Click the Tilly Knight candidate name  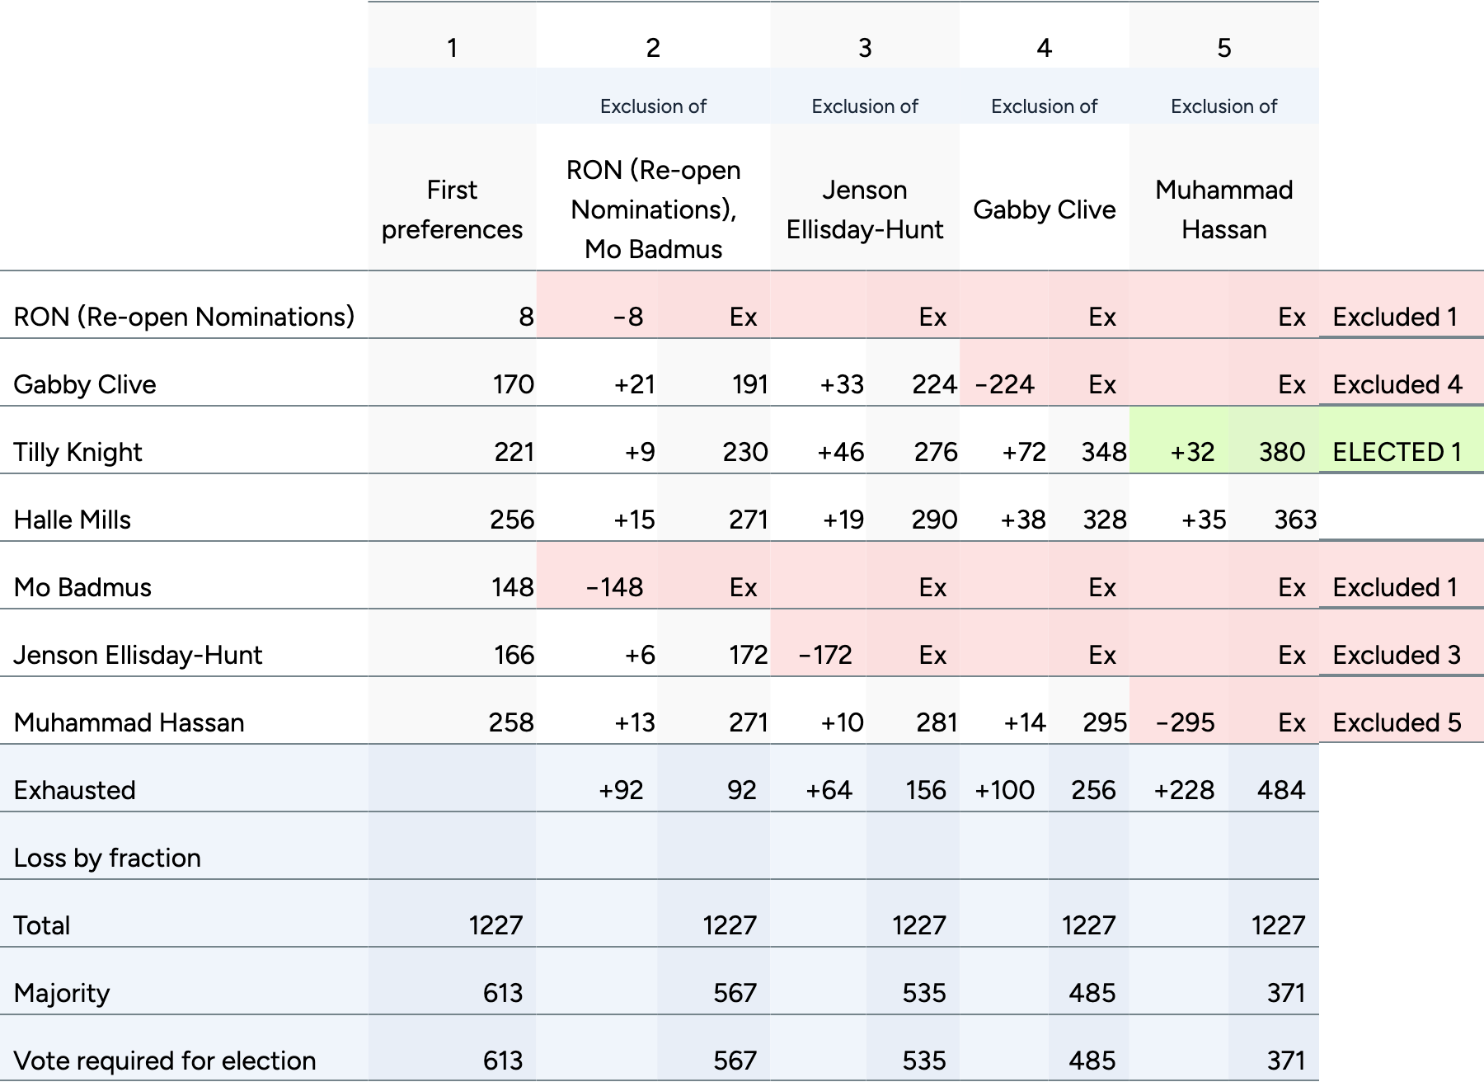tap(77, 452)
